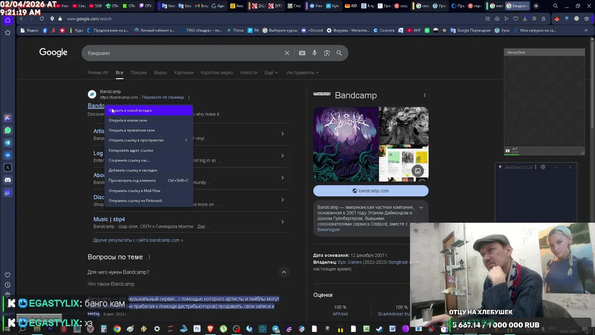Open VK messenger in the sidebar
The image size is (595, 335).
7,155
